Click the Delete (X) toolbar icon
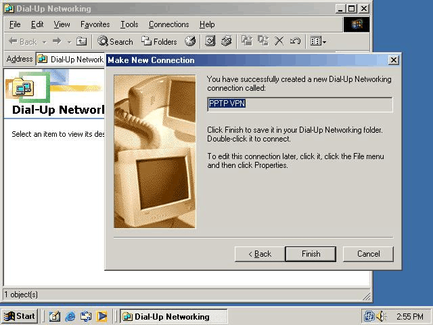Viewport: 433px width, 325px height. pyautogui.click(x=279, y=41)
